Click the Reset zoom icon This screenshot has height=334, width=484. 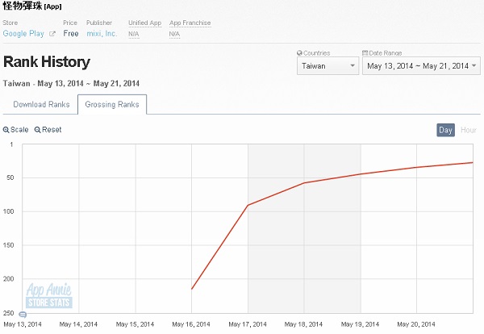37,130
